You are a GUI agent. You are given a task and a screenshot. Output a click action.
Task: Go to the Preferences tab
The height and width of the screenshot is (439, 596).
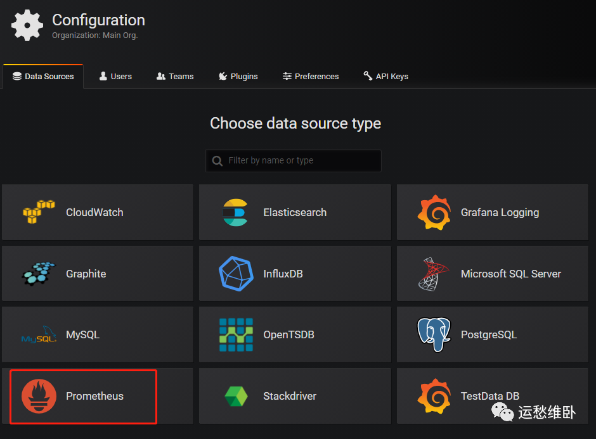(311, 76)
